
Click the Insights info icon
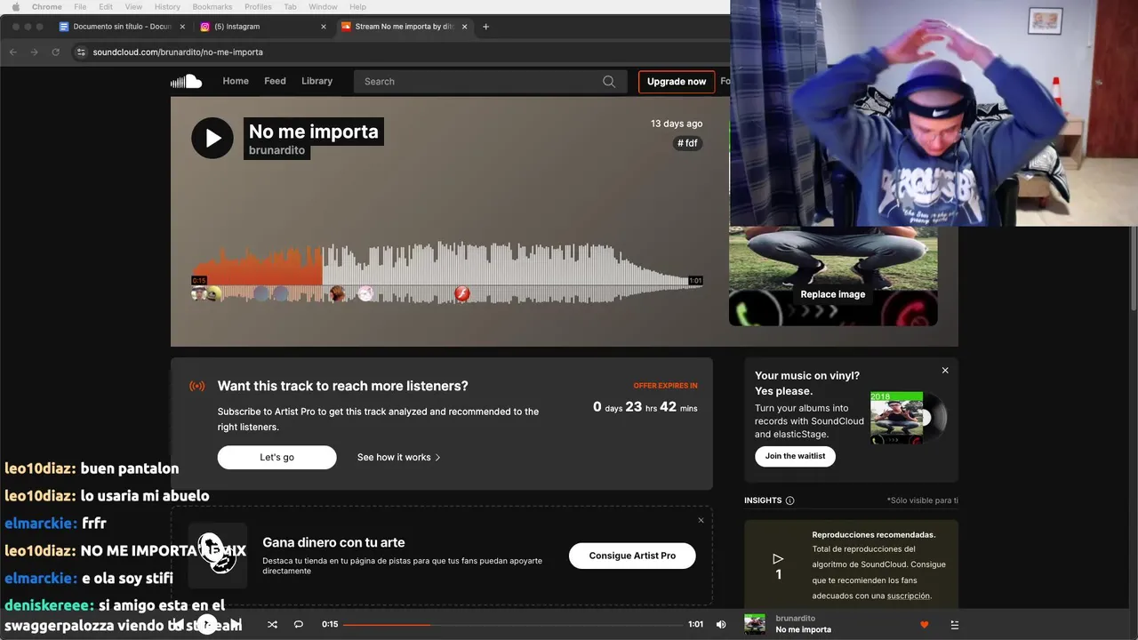pyautogui.click(x=790, y=500)
